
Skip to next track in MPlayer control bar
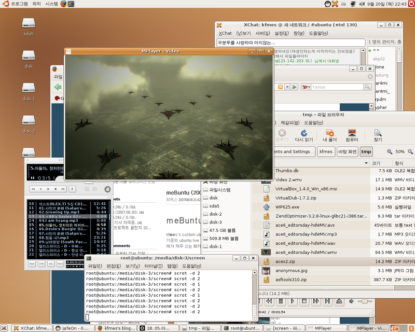click(x=327, y=301)
